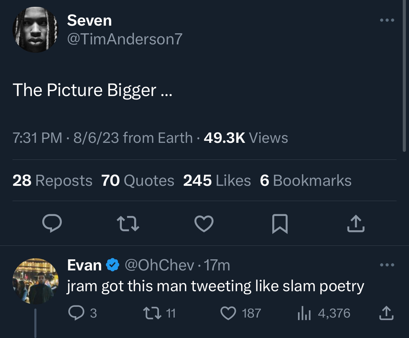Click the scrollbar on the right edge
409x338 pixels.
pos(404,76)
